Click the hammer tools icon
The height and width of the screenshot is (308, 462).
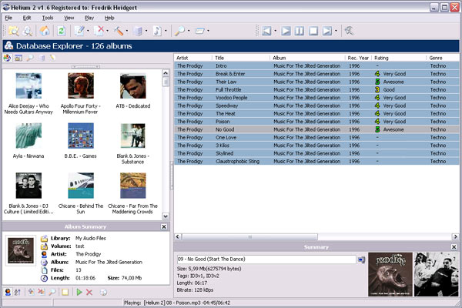tap(119, 31)
